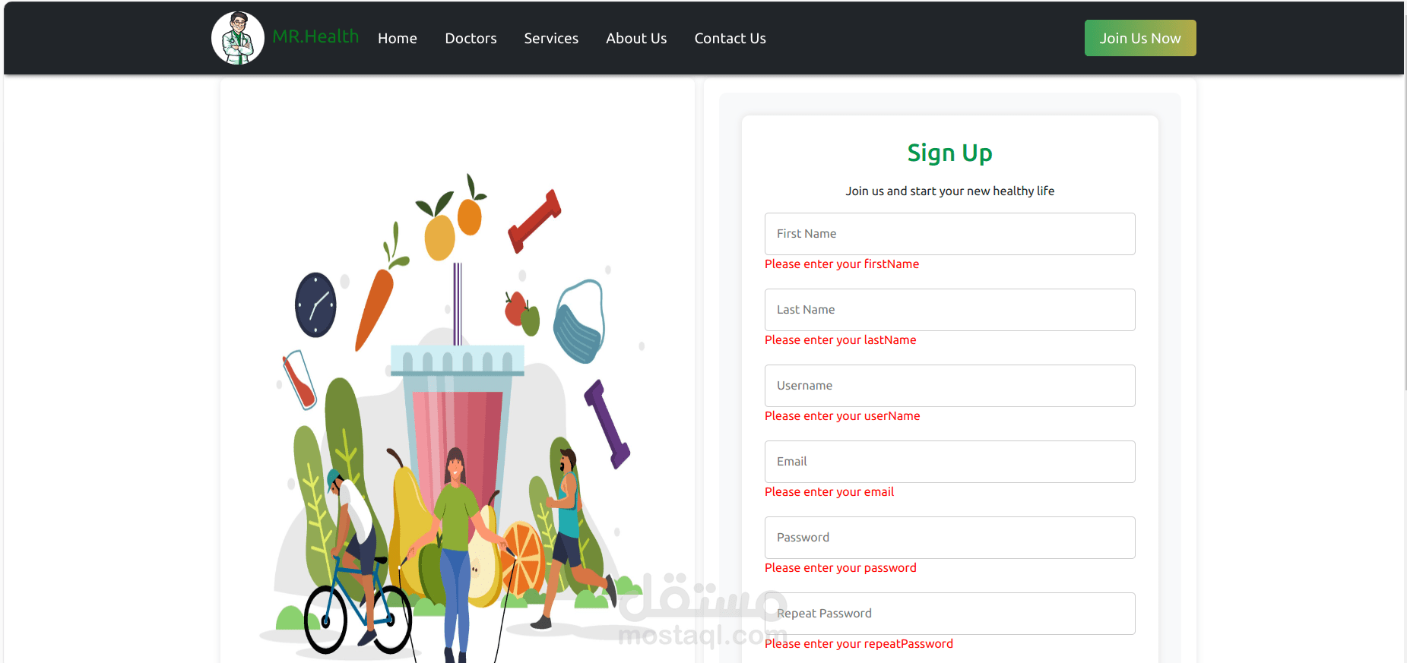Open the Services nav link
The height and width of the screenshot is (663, 1407).
pos(551,38)
